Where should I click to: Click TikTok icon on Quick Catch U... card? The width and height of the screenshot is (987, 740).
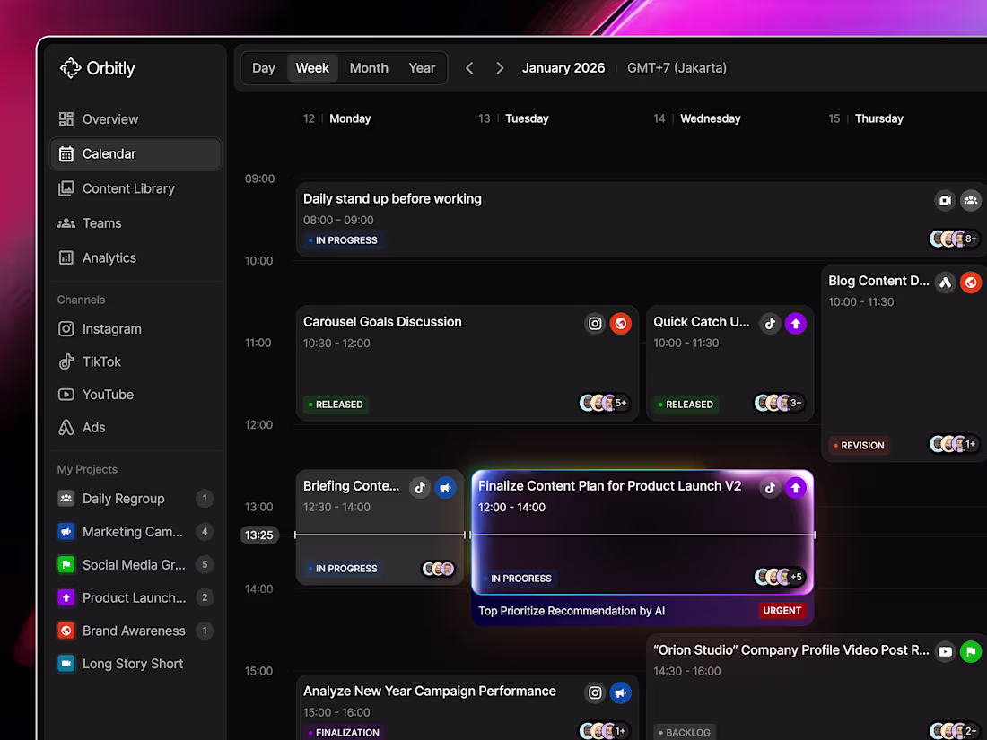click(770, 324)
